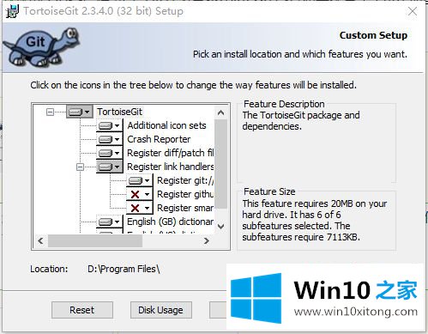The image size is (428, 334).
Task: Click the installer icon in title bar
Action: click(12, 11)
